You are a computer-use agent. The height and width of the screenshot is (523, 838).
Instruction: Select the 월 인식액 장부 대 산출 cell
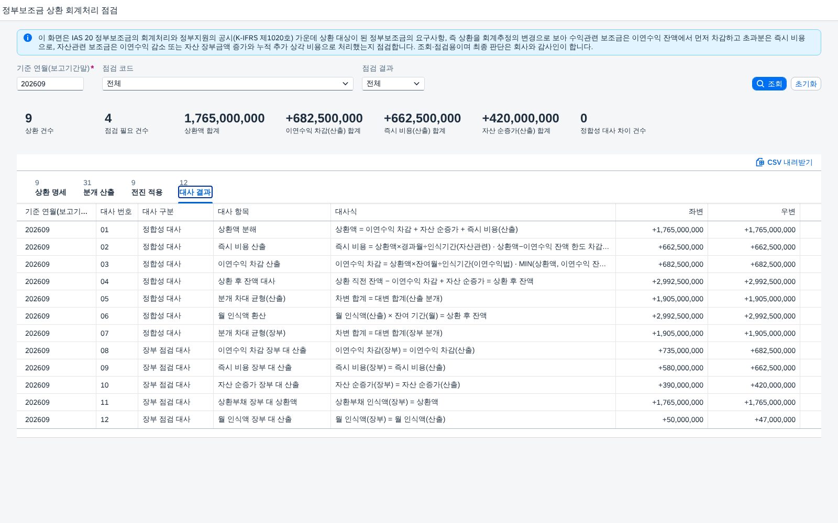click(x=272, y=419)
